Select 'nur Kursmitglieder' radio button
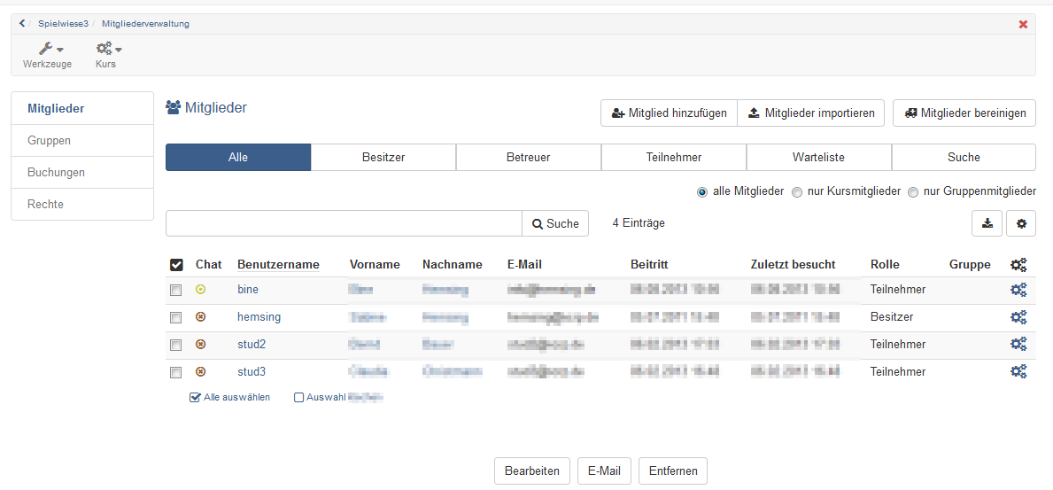The height and width of the screenshot is (490, 1053). tap(797, 191)
